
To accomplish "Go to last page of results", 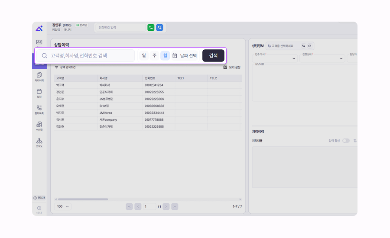I will click(x=175, y=206).
